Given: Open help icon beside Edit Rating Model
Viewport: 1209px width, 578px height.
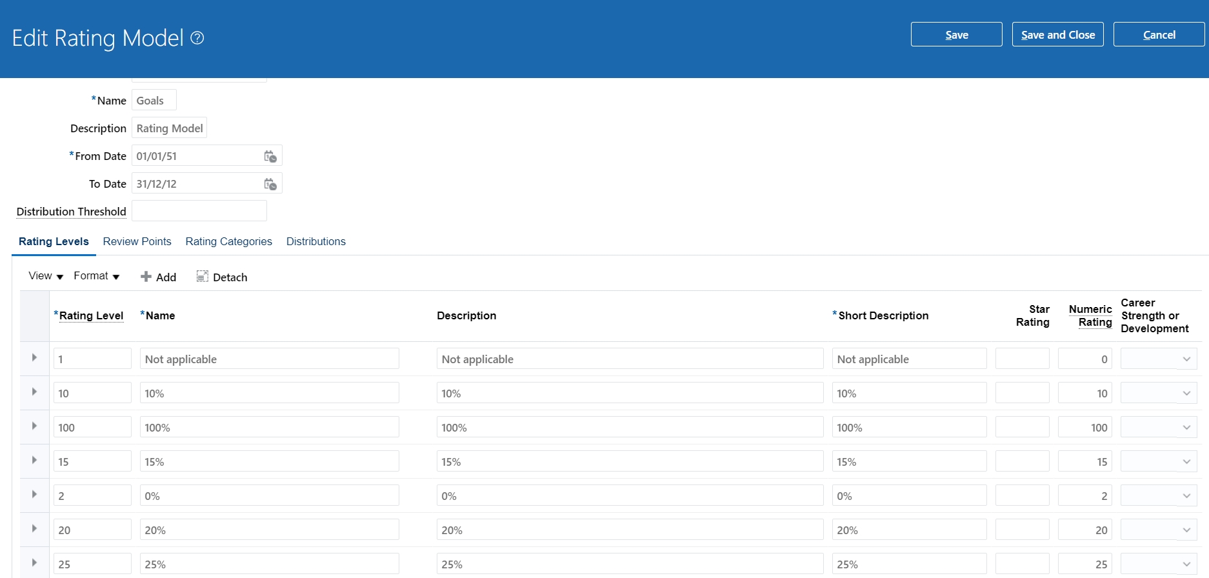Looking at the screenshot, I should 197,38.
